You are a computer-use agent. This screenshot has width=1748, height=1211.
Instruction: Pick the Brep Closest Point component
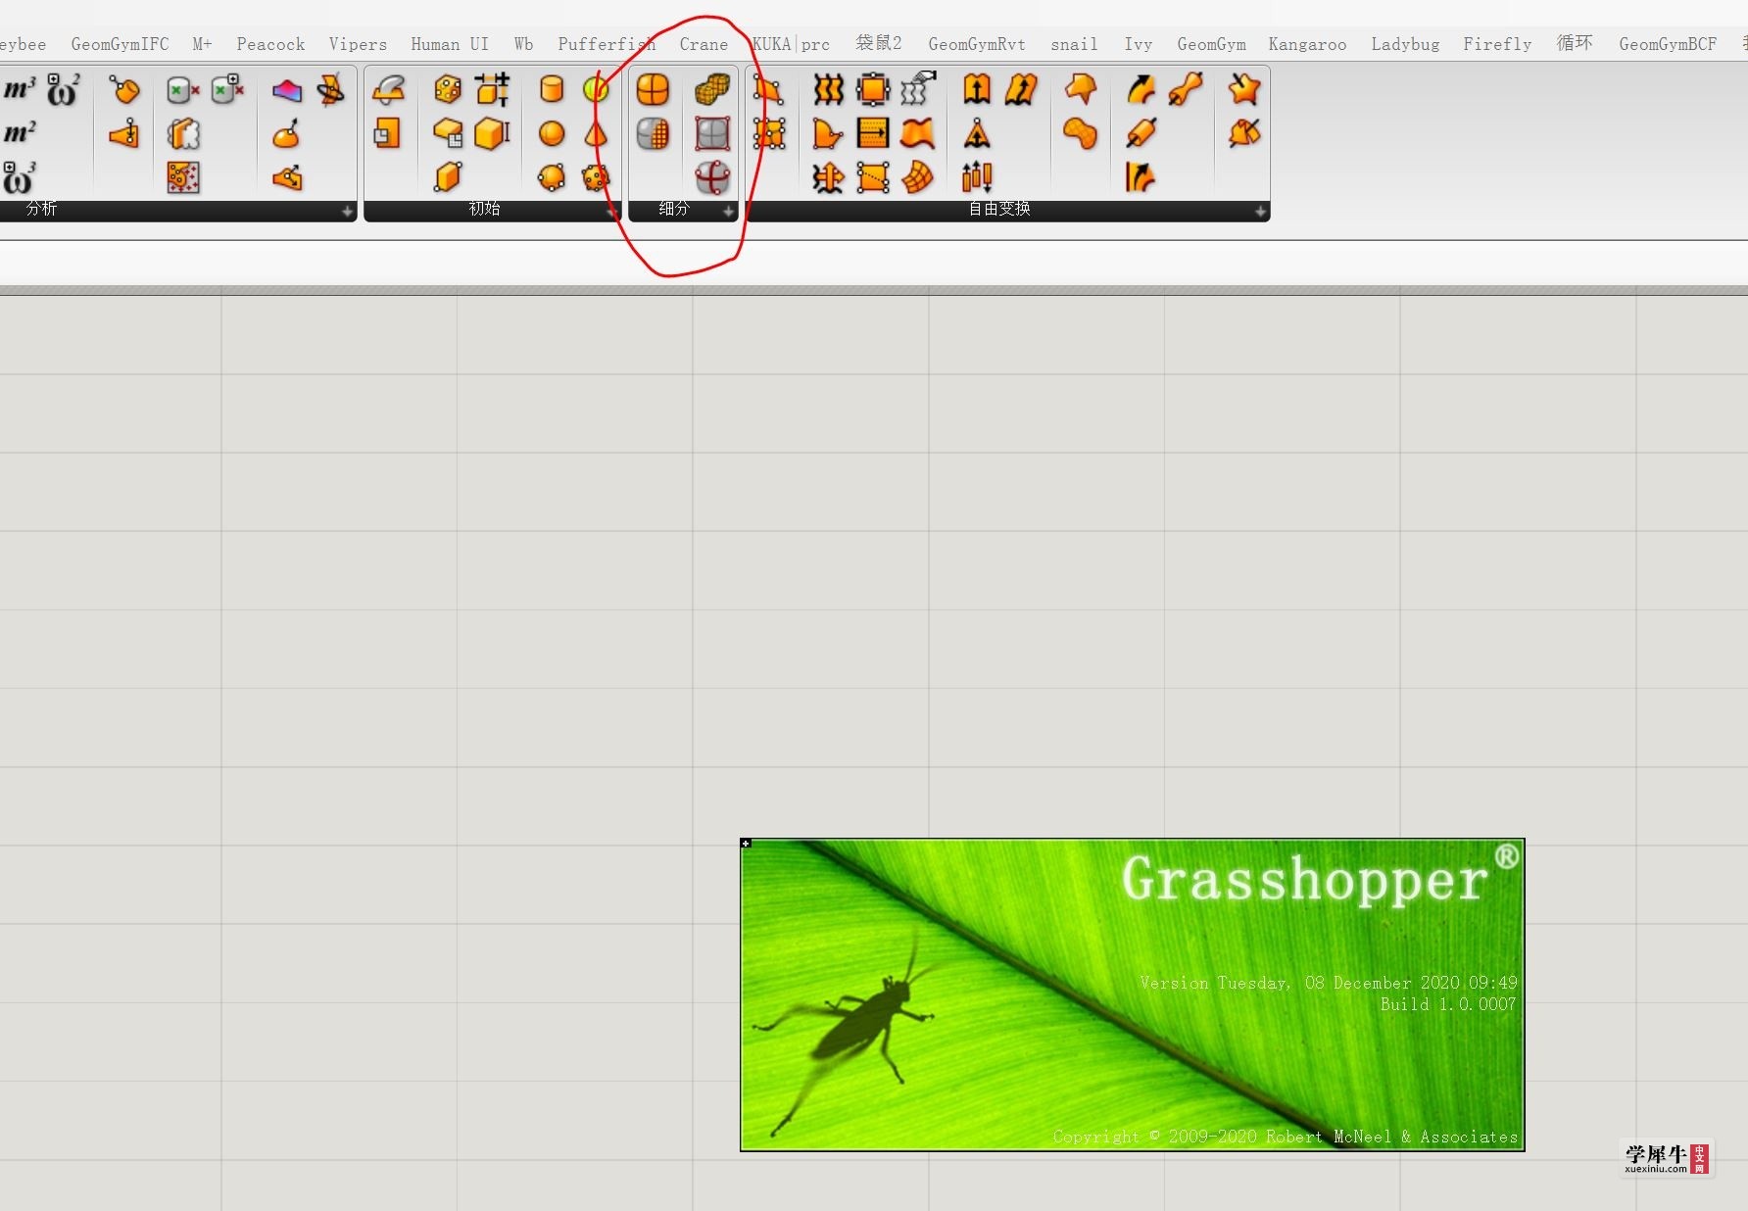click(x=124, y=90)
